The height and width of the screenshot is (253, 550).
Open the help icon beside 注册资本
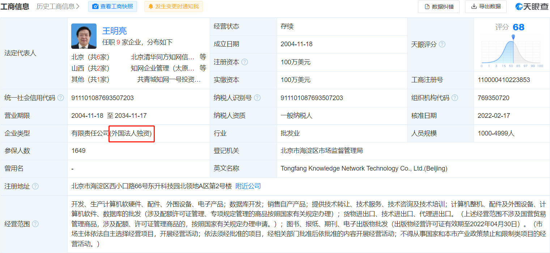tap(246, 62)
